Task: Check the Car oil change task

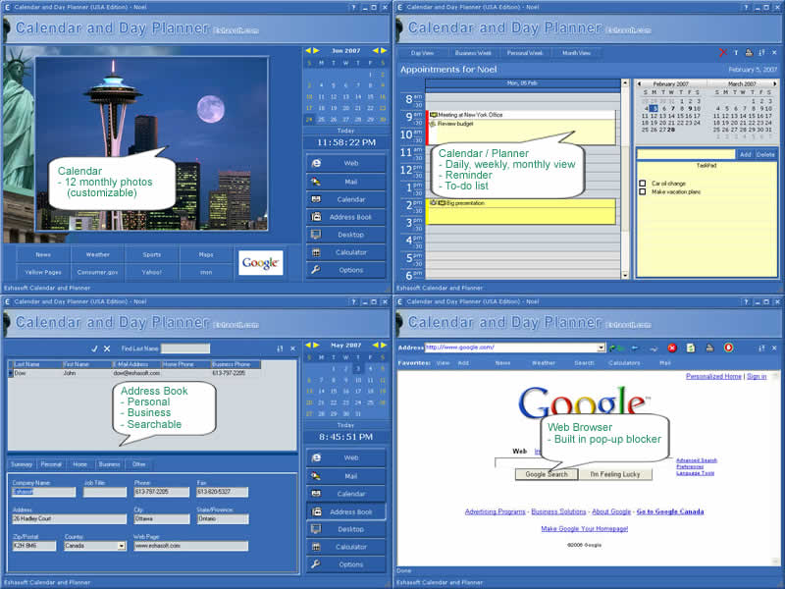Action: point(643,183)
